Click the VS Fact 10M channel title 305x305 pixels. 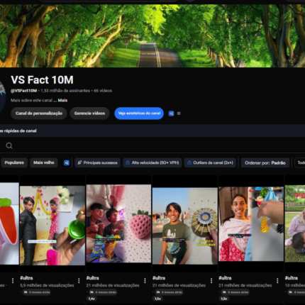tap(42, 80)
